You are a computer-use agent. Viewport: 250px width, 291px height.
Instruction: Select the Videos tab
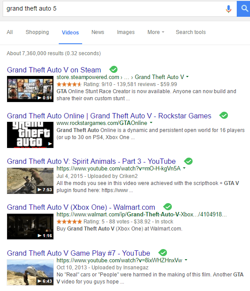coord(70,33)
